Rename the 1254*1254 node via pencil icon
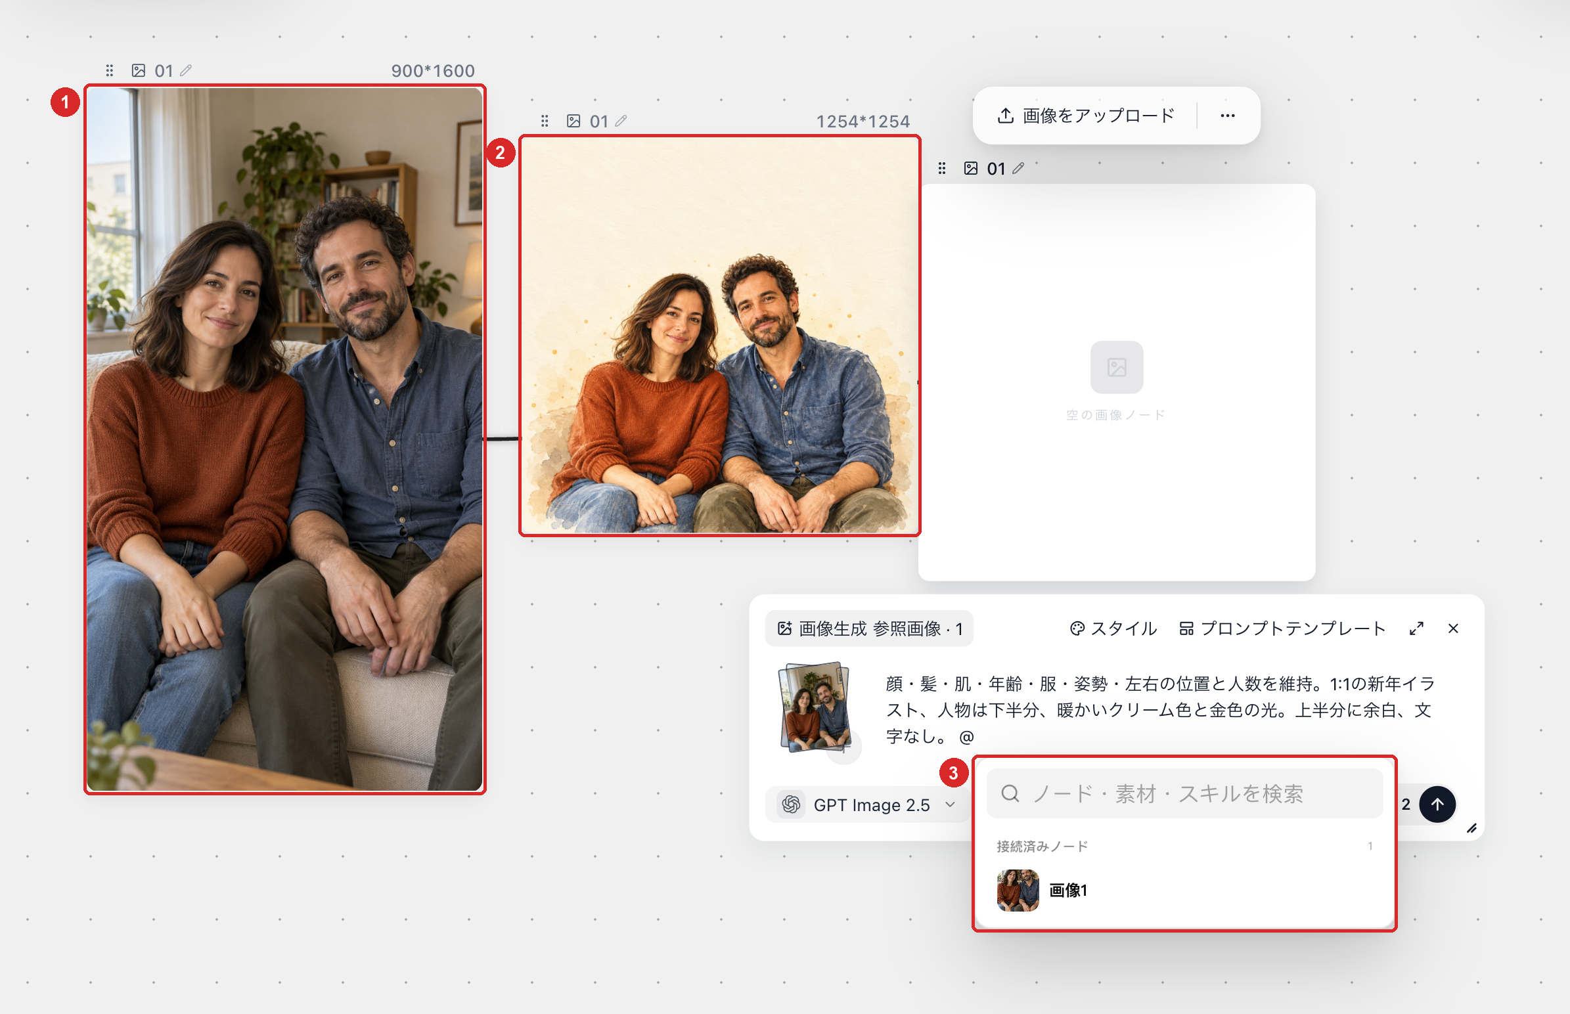This screenshot has width=1570, height=1014. coord(621,121)
